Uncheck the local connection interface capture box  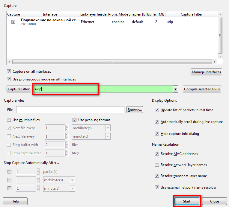(13, 22)
